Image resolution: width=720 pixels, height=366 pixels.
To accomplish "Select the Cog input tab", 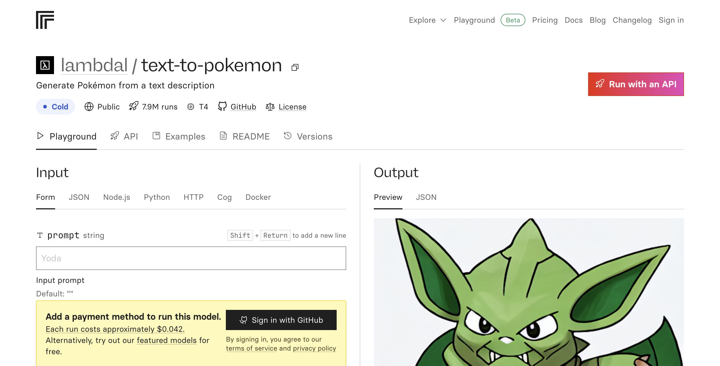I will (224, 197).
